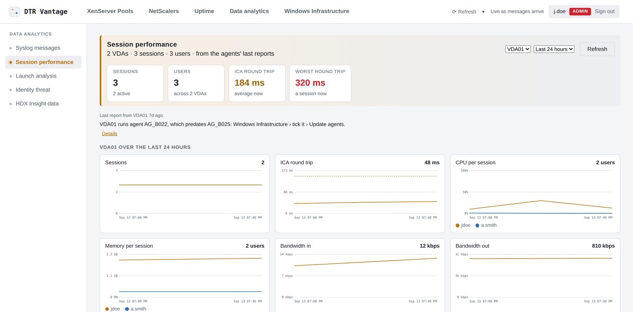Toggle jdoe legend in CPU per session

(463, 225)
